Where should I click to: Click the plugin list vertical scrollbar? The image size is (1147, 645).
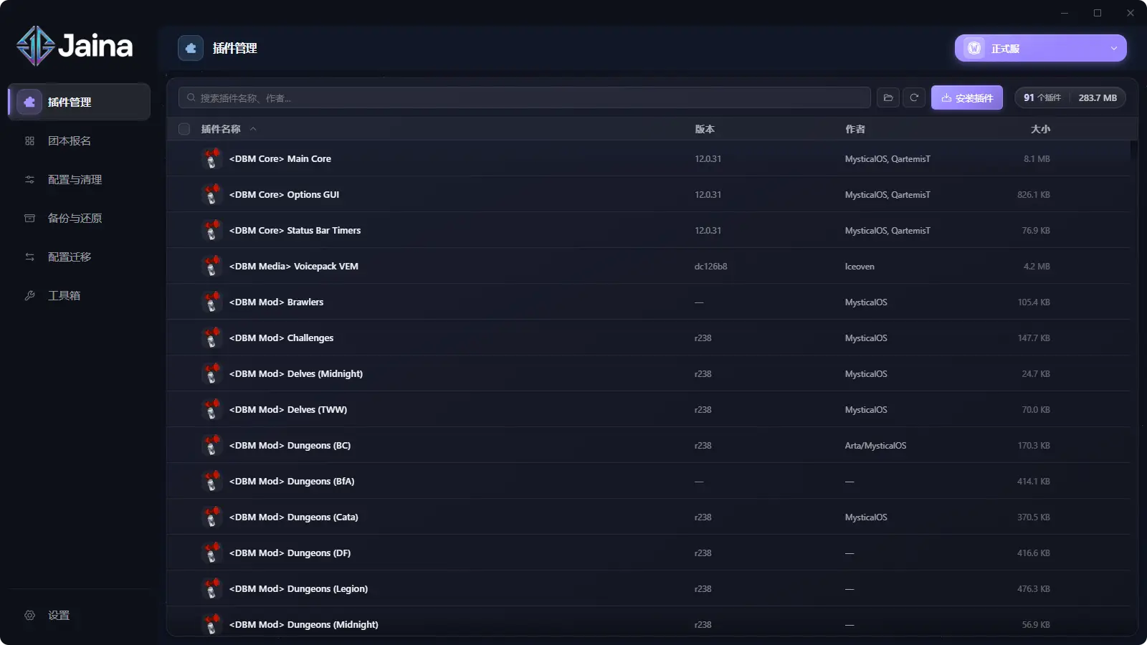(x=1133, y=150)
